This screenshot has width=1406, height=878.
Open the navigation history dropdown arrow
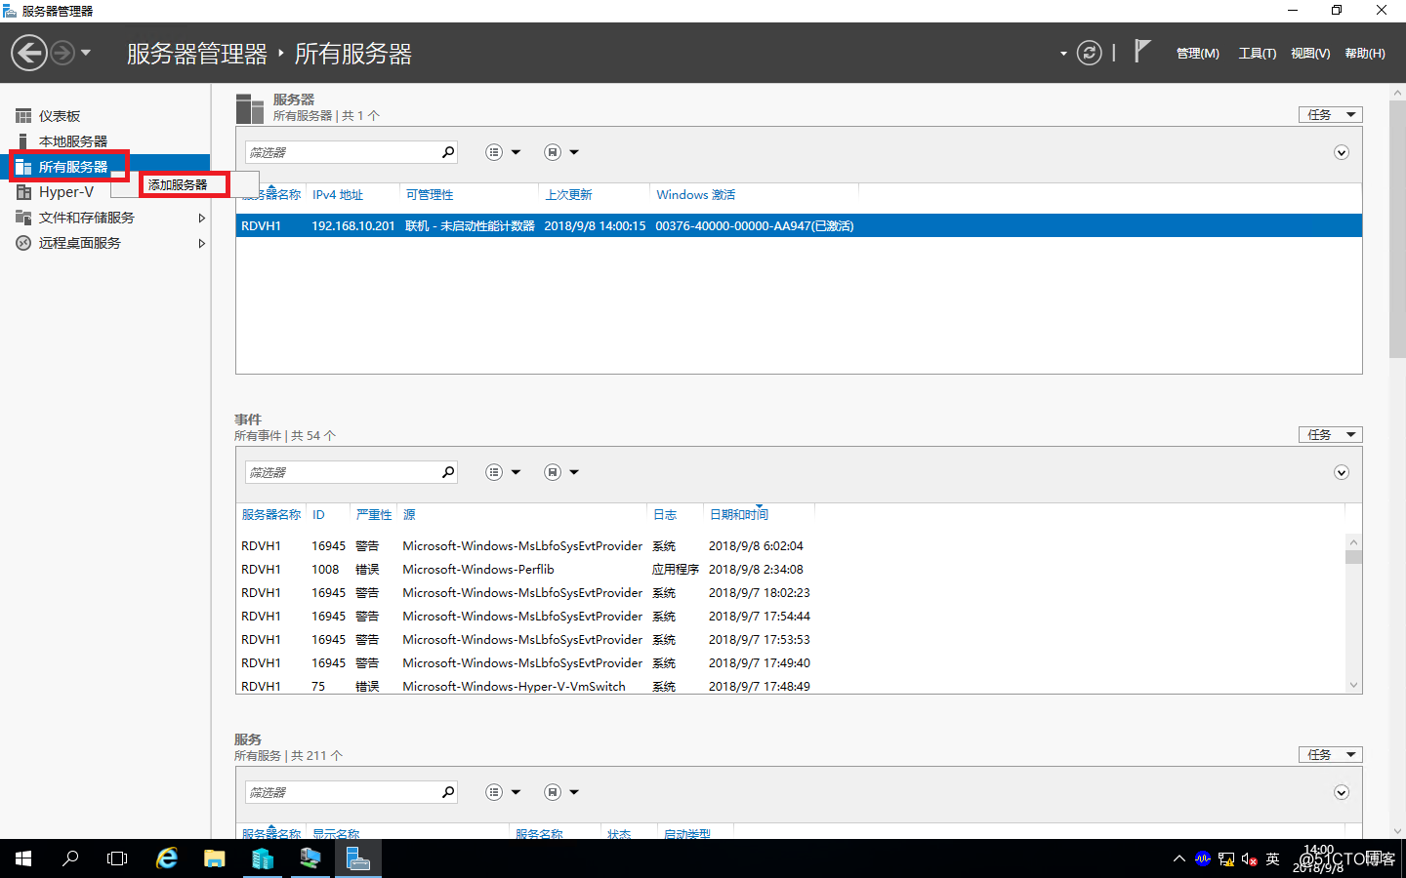(86, 53)
